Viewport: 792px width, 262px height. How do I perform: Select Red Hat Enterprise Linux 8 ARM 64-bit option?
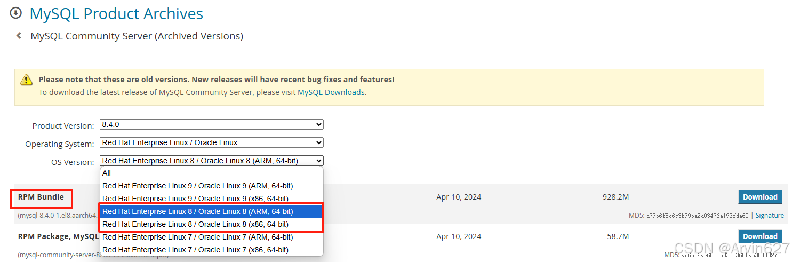[x=211, y=211]
